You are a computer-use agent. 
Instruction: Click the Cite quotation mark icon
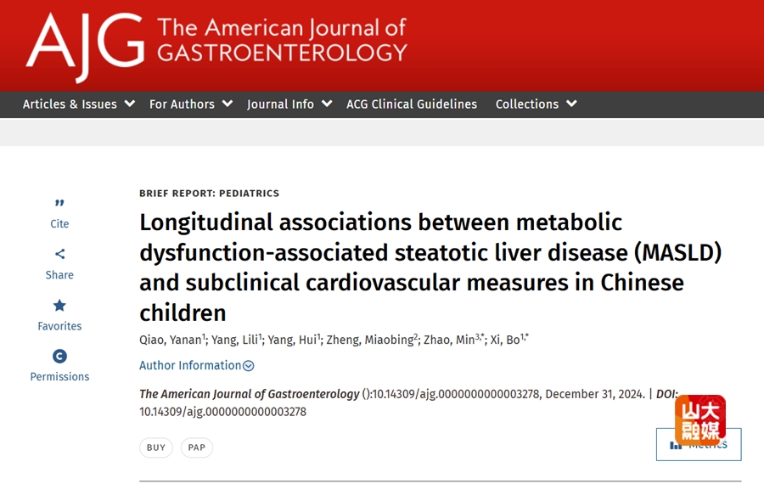[x=59, y=203]
